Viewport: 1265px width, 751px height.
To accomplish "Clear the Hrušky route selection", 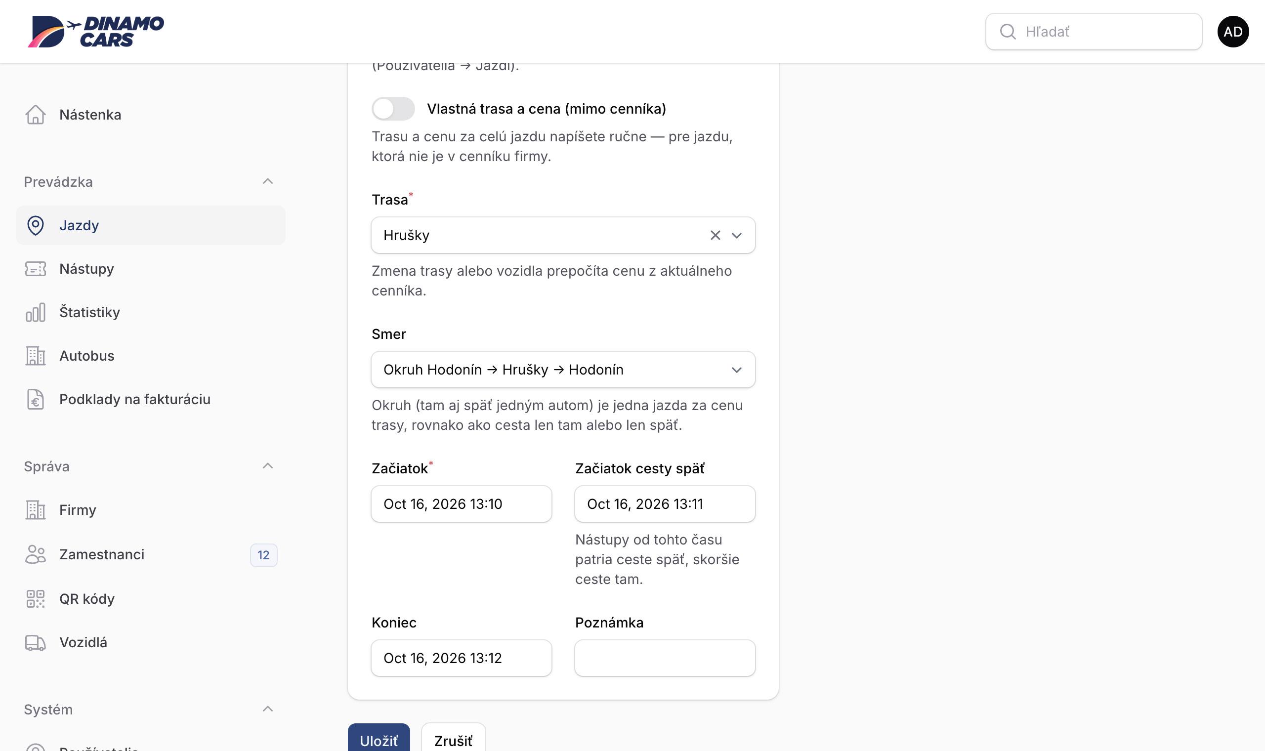I will click(715, 235).
